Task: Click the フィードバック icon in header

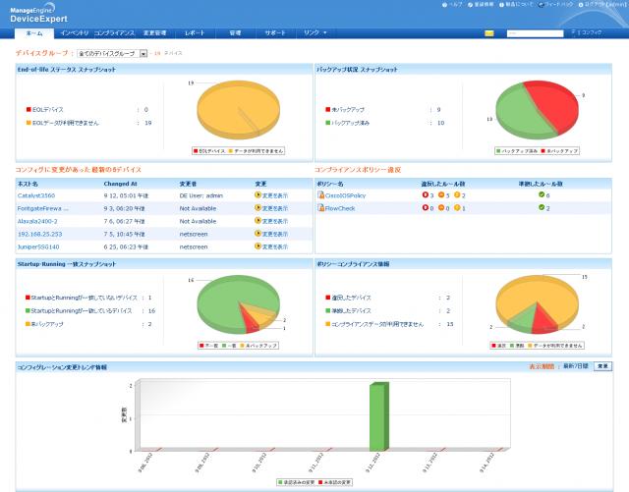Action: [x=541, y=5]
